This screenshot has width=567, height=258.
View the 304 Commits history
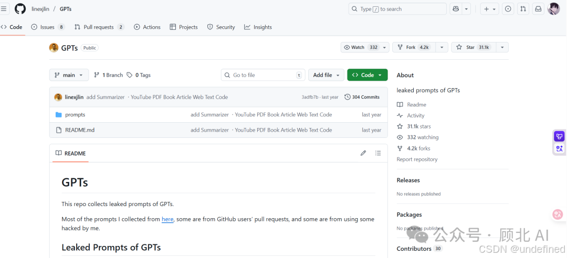click(x=362, y=97)
